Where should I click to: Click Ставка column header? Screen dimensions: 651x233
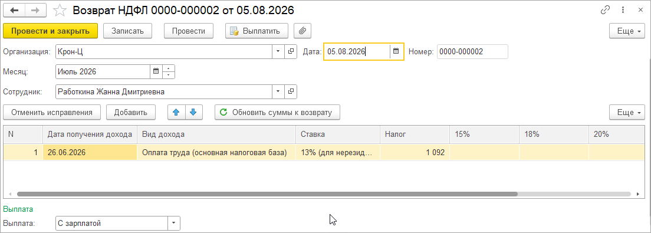338,134
